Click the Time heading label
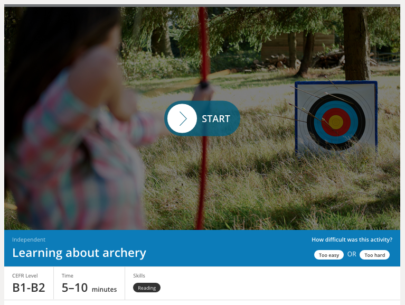The height and width of the screenshot is (305, 405). 68,276
